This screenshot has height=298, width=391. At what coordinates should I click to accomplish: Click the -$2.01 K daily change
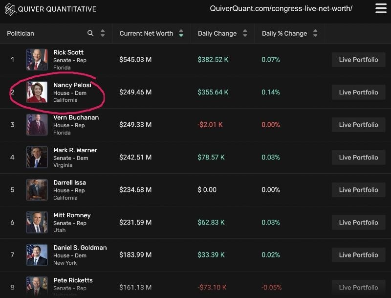(x=210, y=125)
